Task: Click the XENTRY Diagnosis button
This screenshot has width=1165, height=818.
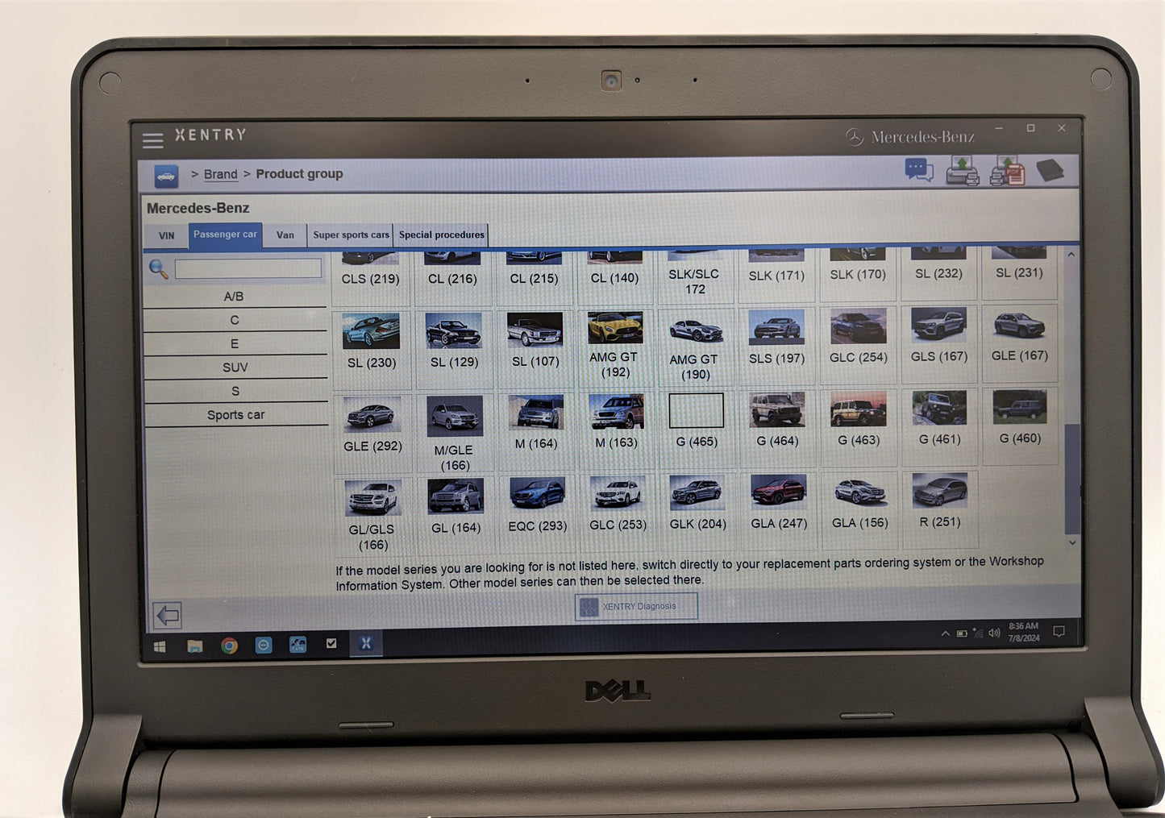Action: pos(636,607)
